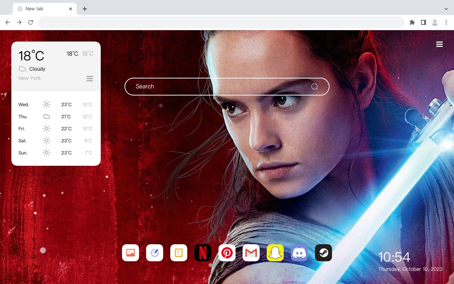Open the Netflix shortcut
This screenshot has width=454, height=284.
click(x=203, y=253)
